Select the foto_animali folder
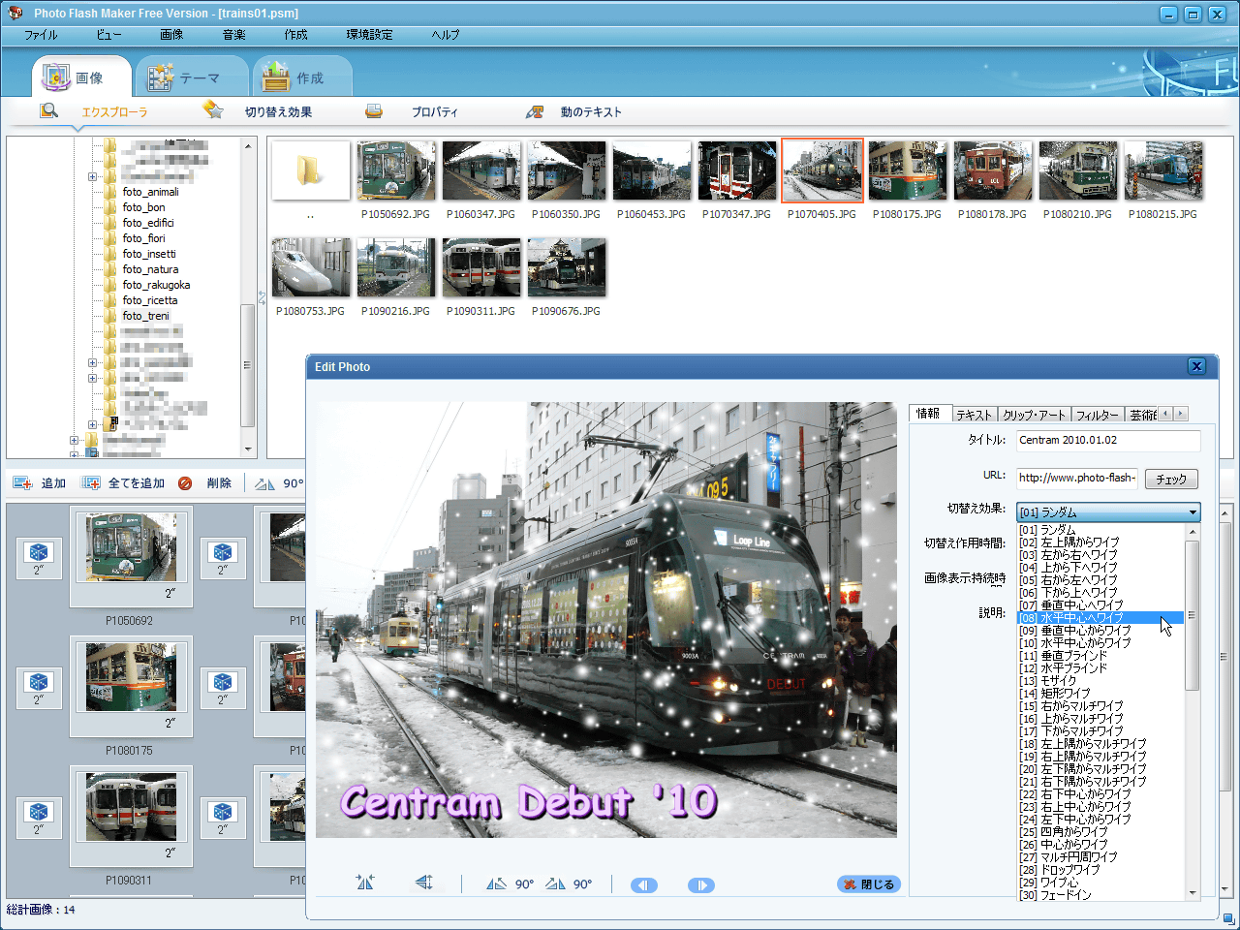The height and width of the screenshot is (930, 1240). pos(150,192)
